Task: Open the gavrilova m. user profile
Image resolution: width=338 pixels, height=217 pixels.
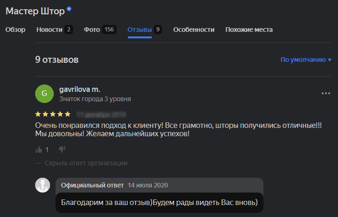Action: coord(80,89)
